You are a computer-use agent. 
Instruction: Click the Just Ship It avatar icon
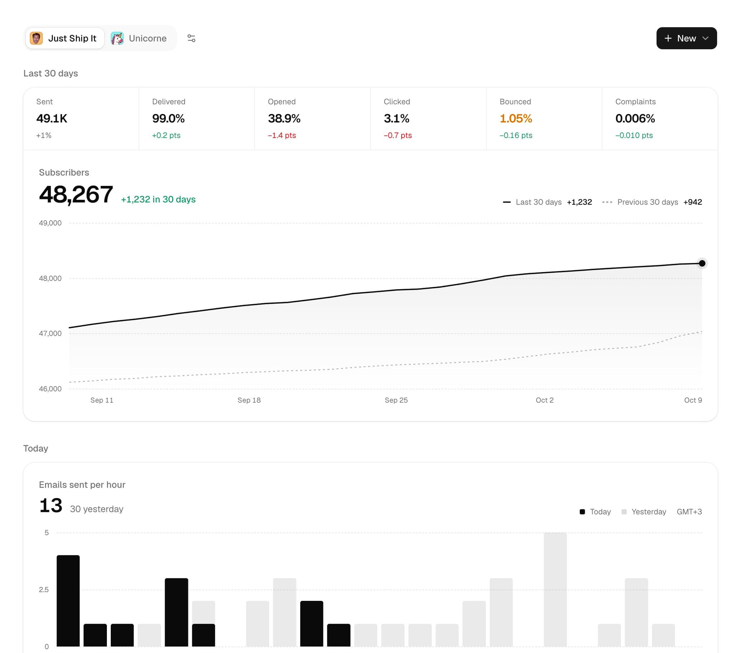(36, 38)
